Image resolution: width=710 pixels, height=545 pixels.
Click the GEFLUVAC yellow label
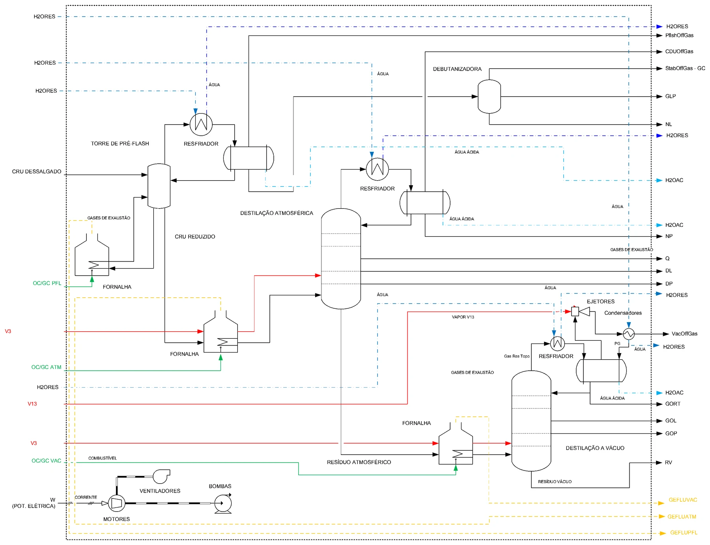(x=683, y=500)
